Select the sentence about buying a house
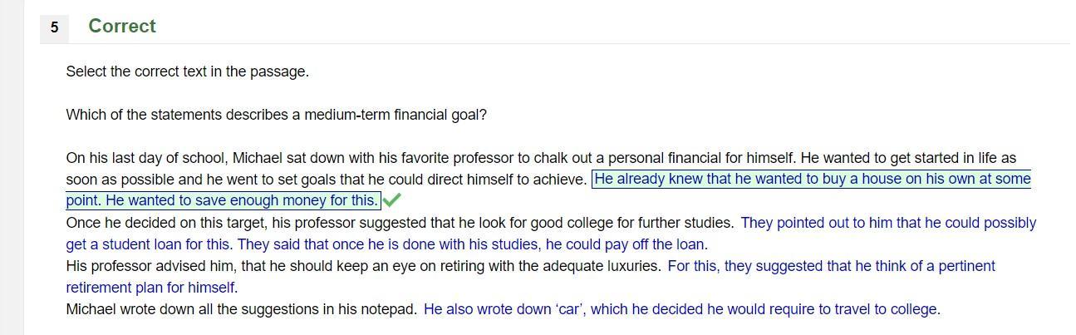The image size is (1076, 335). click(813, 179)
